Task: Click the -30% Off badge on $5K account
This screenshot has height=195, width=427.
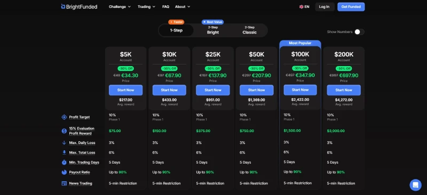Action: click(x=125, y=69)
